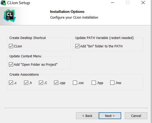
Task: Toggle the .h file association checkbox
Action: pos(26,83)
